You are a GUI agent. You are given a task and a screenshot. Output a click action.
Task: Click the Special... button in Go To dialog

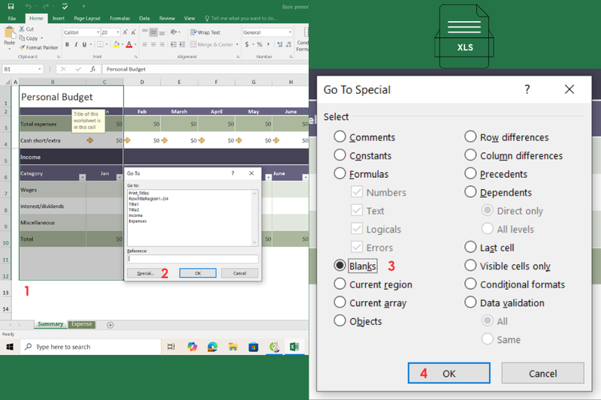click(145, 273)
